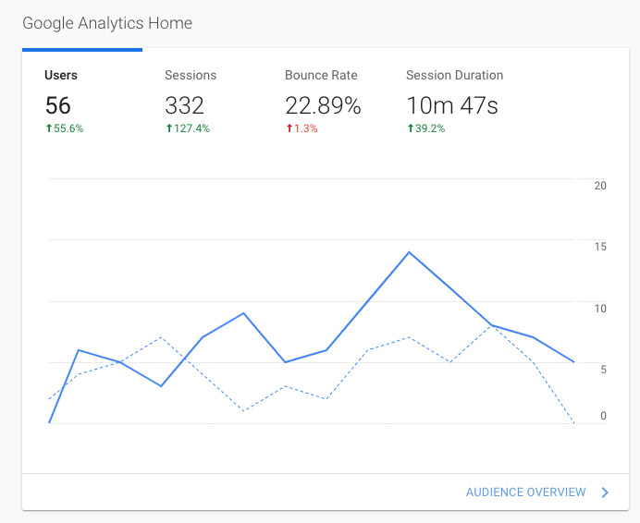Screen dimensions: 640x523
Task: Click the solid line's highest peak
Action: 409,252
